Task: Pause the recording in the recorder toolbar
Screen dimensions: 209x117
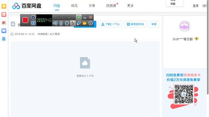Action: (33, 23)
